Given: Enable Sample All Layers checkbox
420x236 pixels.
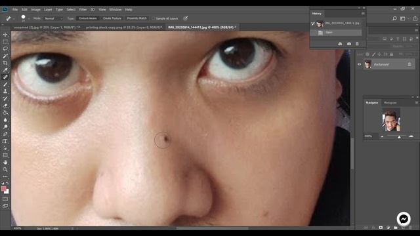Looking at the screenshot, I should point(154,18).
